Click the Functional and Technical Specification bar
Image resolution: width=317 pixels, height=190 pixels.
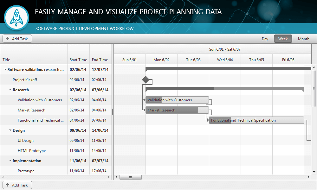[x=256, y=120]
